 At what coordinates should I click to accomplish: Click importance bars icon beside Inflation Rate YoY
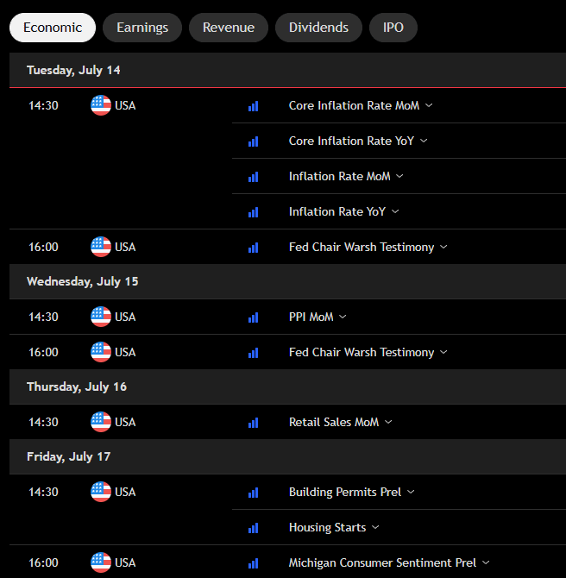point(254,212)
